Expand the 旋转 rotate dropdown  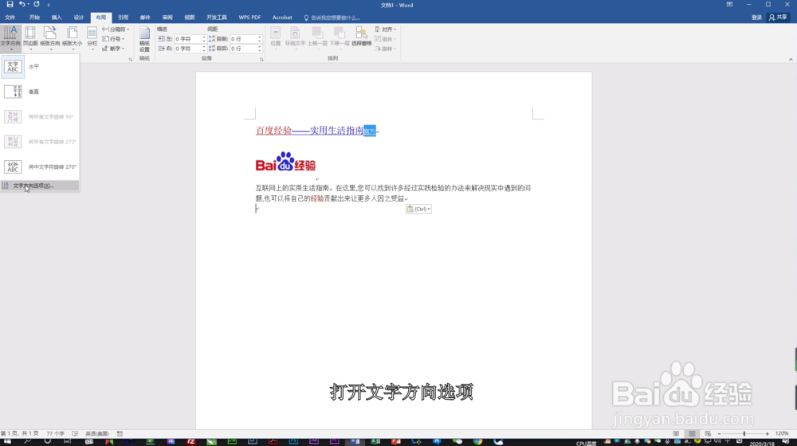[386, 49]
